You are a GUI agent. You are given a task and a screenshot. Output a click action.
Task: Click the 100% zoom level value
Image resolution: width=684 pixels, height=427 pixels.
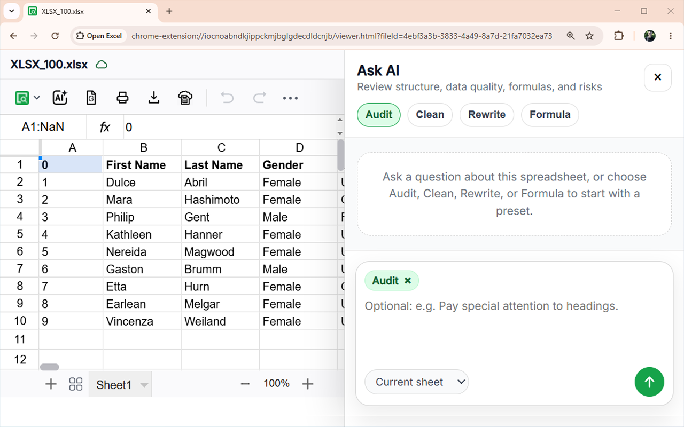pyautogui.click(x=276, y=383)
